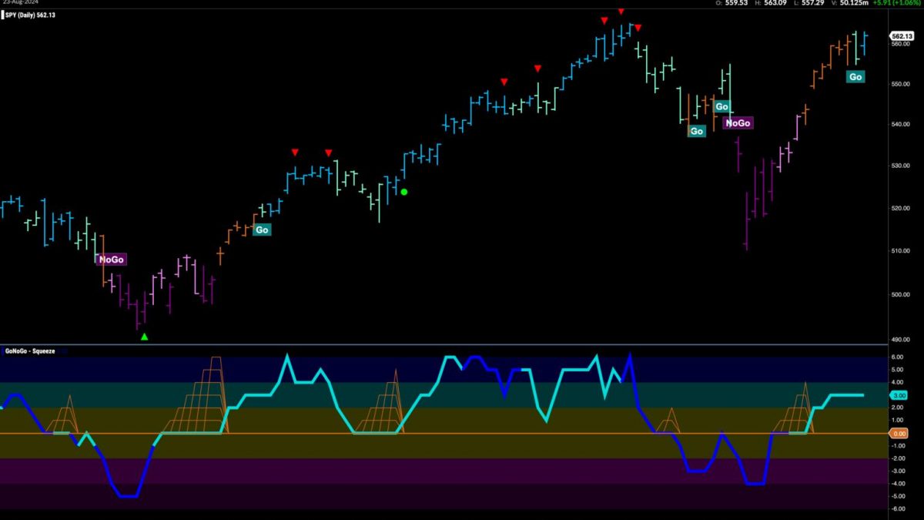
Task: Click the teal 3.00 oscillator value tag
Action: pyautogui.click(x=899, y=395)
